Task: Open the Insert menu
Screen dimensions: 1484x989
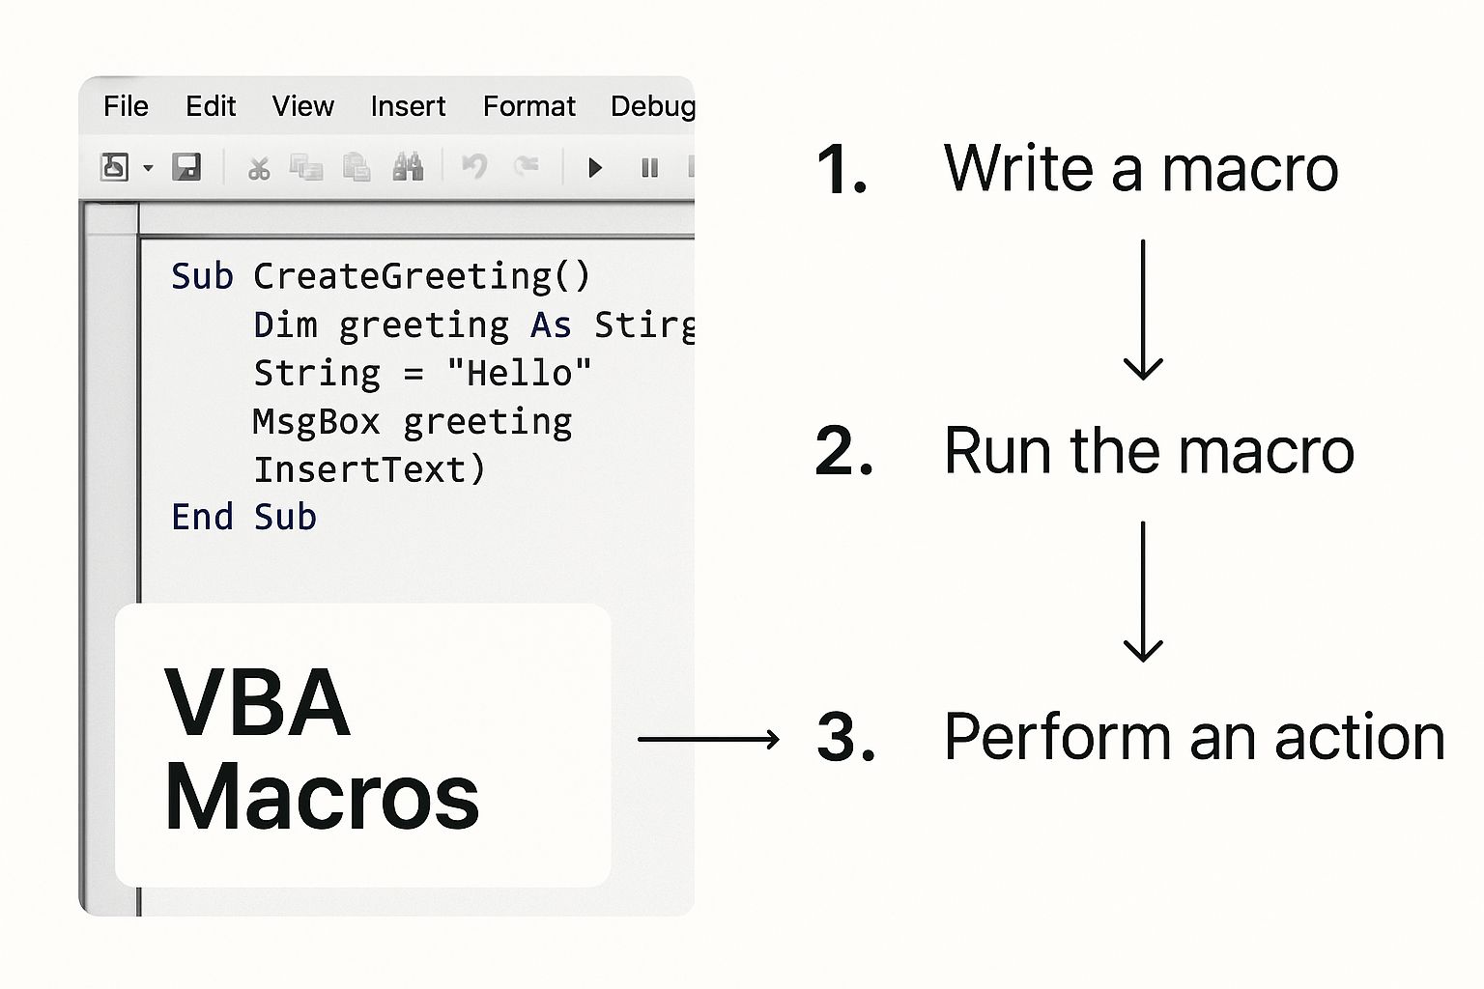Action: coord(408,106)
